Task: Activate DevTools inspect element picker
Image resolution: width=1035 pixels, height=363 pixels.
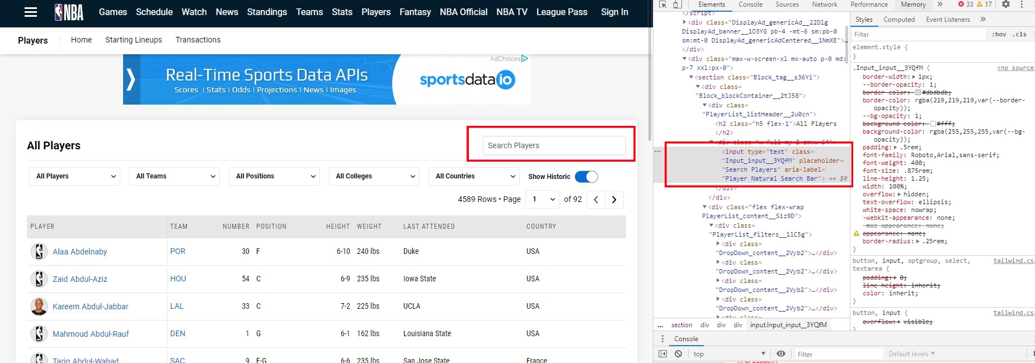Action: (x=663, y=4)
